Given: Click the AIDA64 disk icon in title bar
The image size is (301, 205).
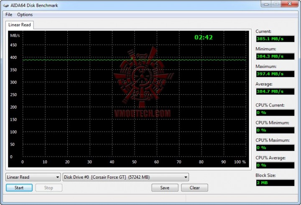Looking at the screenshot, I should pyautogui.click(x=6, y=5).
